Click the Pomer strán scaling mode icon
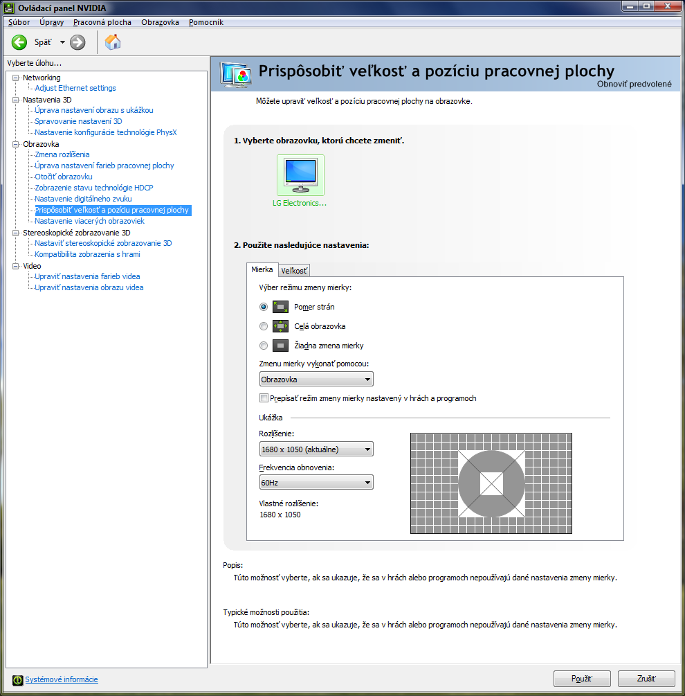Image resolution: width=685 pixels, height=696 pixels. click(280, 307)
